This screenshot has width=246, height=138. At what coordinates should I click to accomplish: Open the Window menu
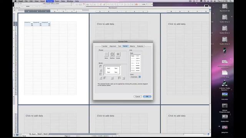coord(70,1)
